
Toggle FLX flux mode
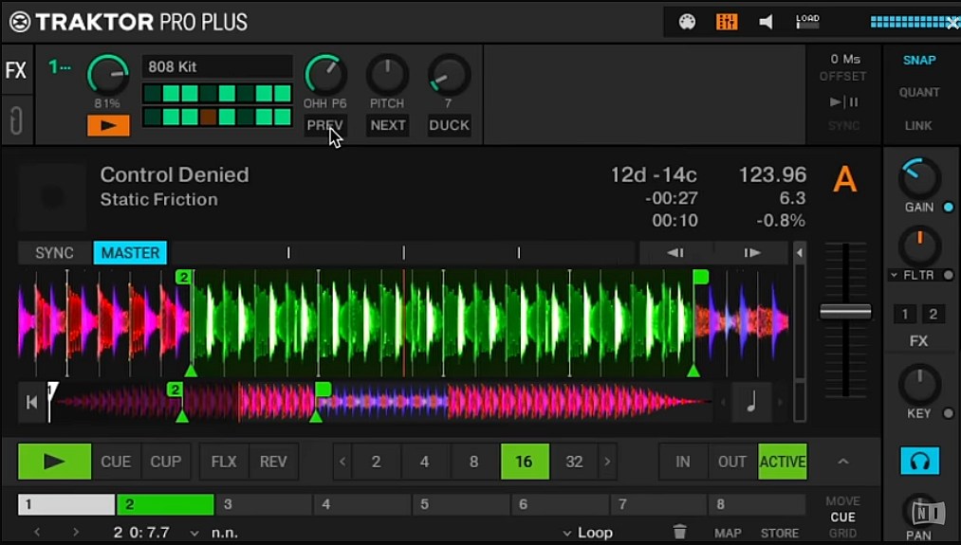coord(224,461)
